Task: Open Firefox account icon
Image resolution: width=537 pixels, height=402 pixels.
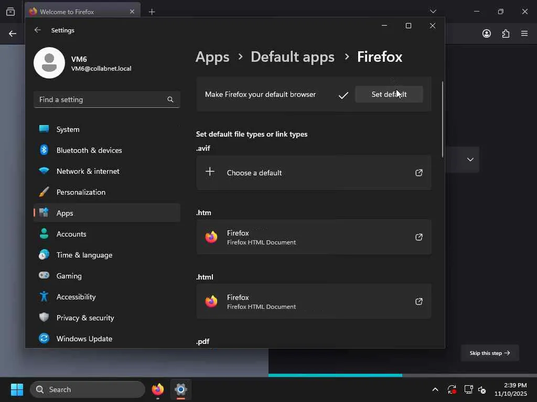Action: click(x=487, y=33)
